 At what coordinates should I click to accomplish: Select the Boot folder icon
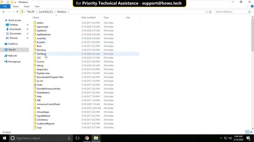pyautogui.click(x=35, y=46)
